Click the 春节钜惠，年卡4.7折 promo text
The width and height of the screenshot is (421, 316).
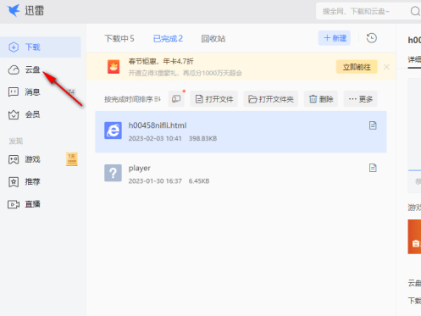(161, 61)
